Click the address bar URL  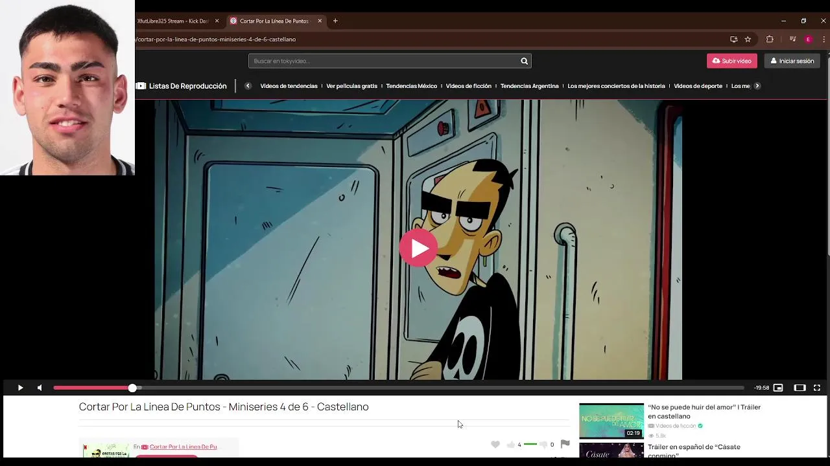(215, 39)
